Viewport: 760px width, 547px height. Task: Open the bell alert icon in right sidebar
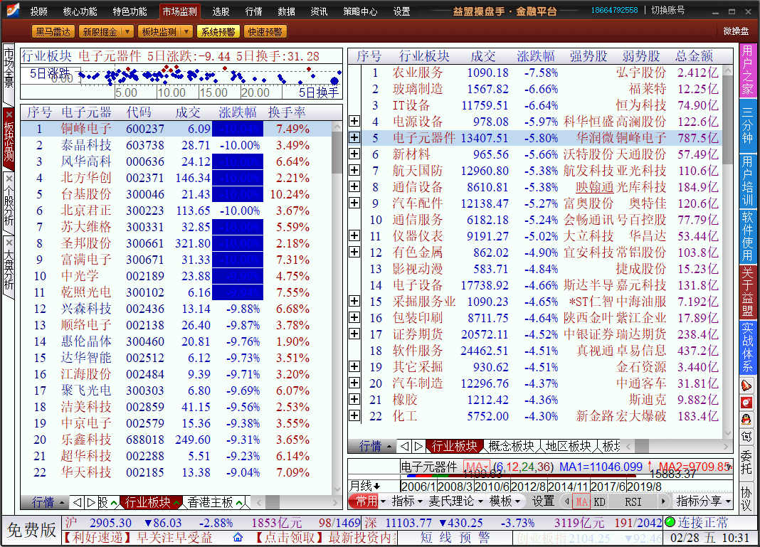point(746,386)
